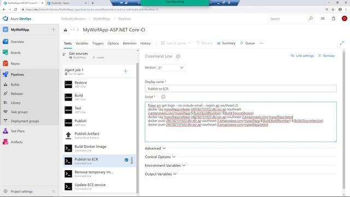
Task: Select the Build Docker Image task
Action: [99, 148]
